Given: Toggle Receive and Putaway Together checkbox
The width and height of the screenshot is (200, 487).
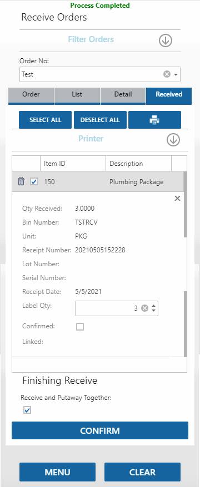Looking at the screenshot, I should click(x=27, y=410).
